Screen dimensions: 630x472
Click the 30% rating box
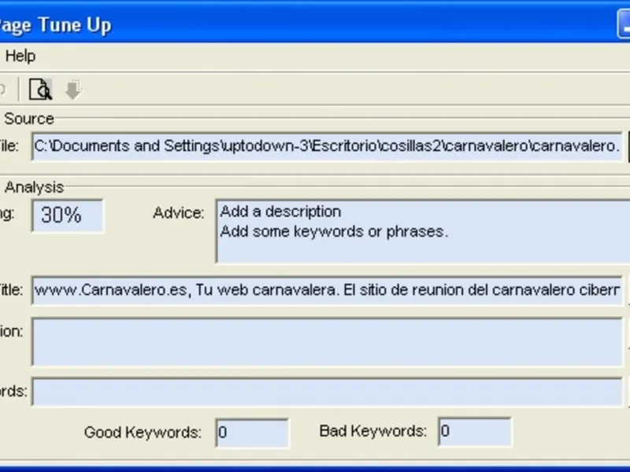(67, 216)
